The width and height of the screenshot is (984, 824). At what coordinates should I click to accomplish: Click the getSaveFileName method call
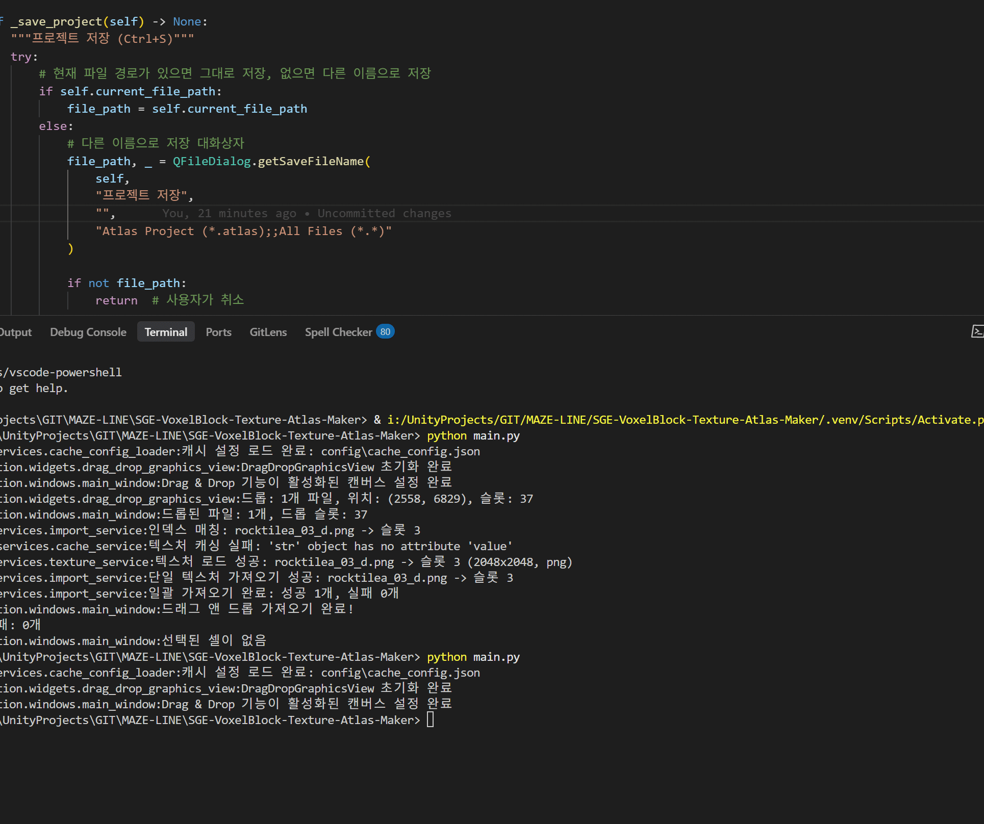(310, 162)
